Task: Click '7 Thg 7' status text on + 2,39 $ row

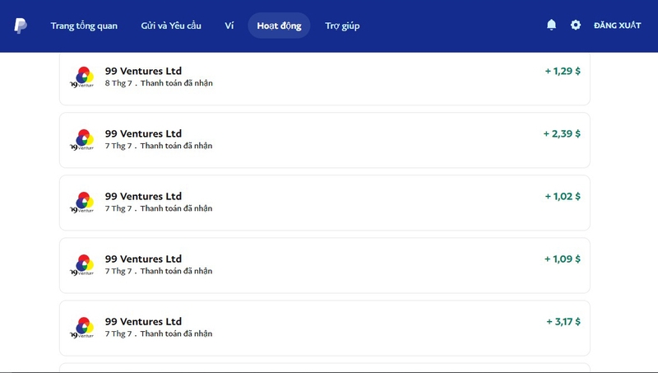Action: tap(159, 146)
